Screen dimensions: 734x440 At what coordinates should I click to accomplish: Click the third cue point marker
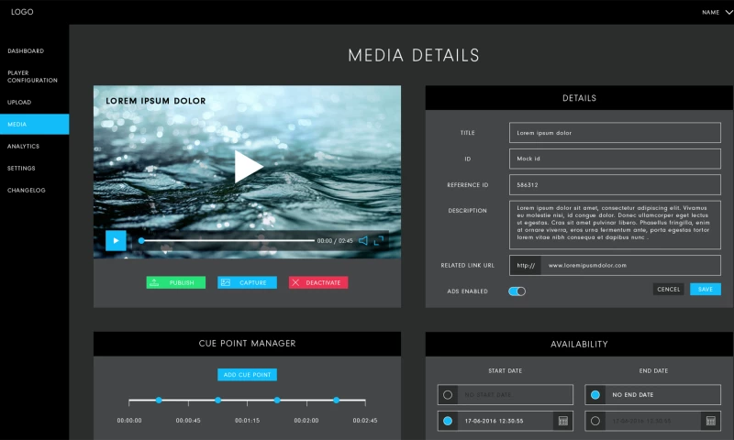(x=277, y=401)
